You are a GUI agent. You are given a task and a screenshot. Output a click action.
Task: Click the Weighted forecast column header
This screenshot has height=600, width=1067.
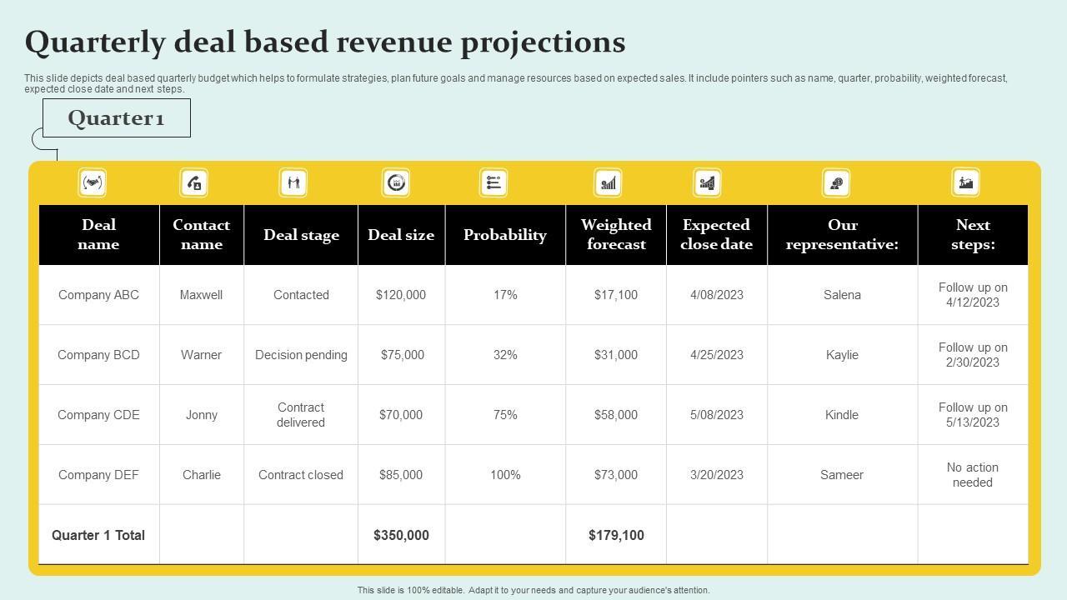tap(616, 235)
